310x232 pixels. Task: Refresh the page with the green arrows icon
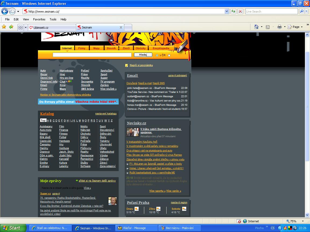[x=234, y=12]
